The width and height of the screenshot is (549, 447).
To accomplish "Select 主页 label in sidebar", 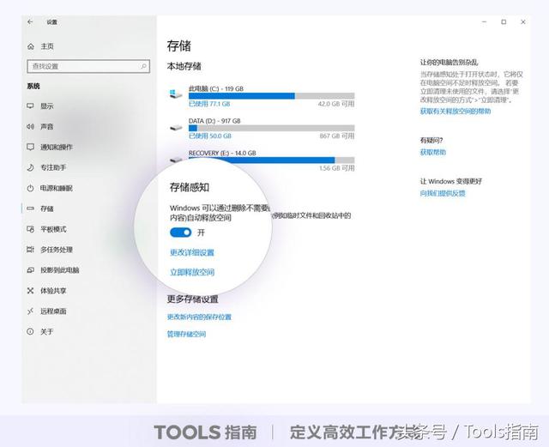I will click(x=47, y=46).
